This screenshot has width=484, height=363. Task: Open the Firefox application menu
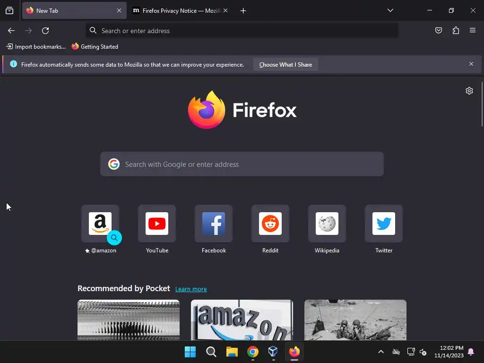click(x=473, y=30)
